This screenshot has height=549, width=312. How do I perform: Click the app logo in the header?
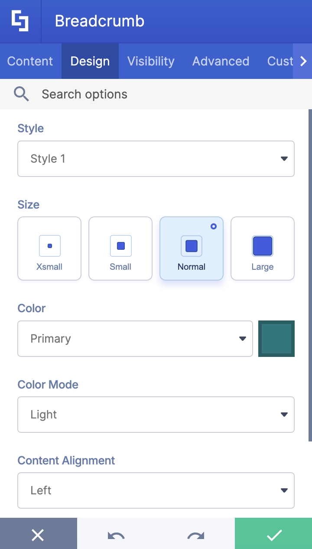20,20
